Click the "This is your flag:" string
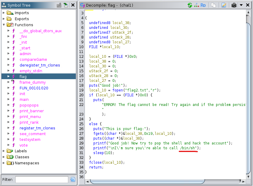Viewport: 253px width, 186px height. 125,129
